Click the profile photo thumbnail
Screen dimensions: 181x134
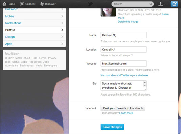pyautogui.click(x=108, y=12)
